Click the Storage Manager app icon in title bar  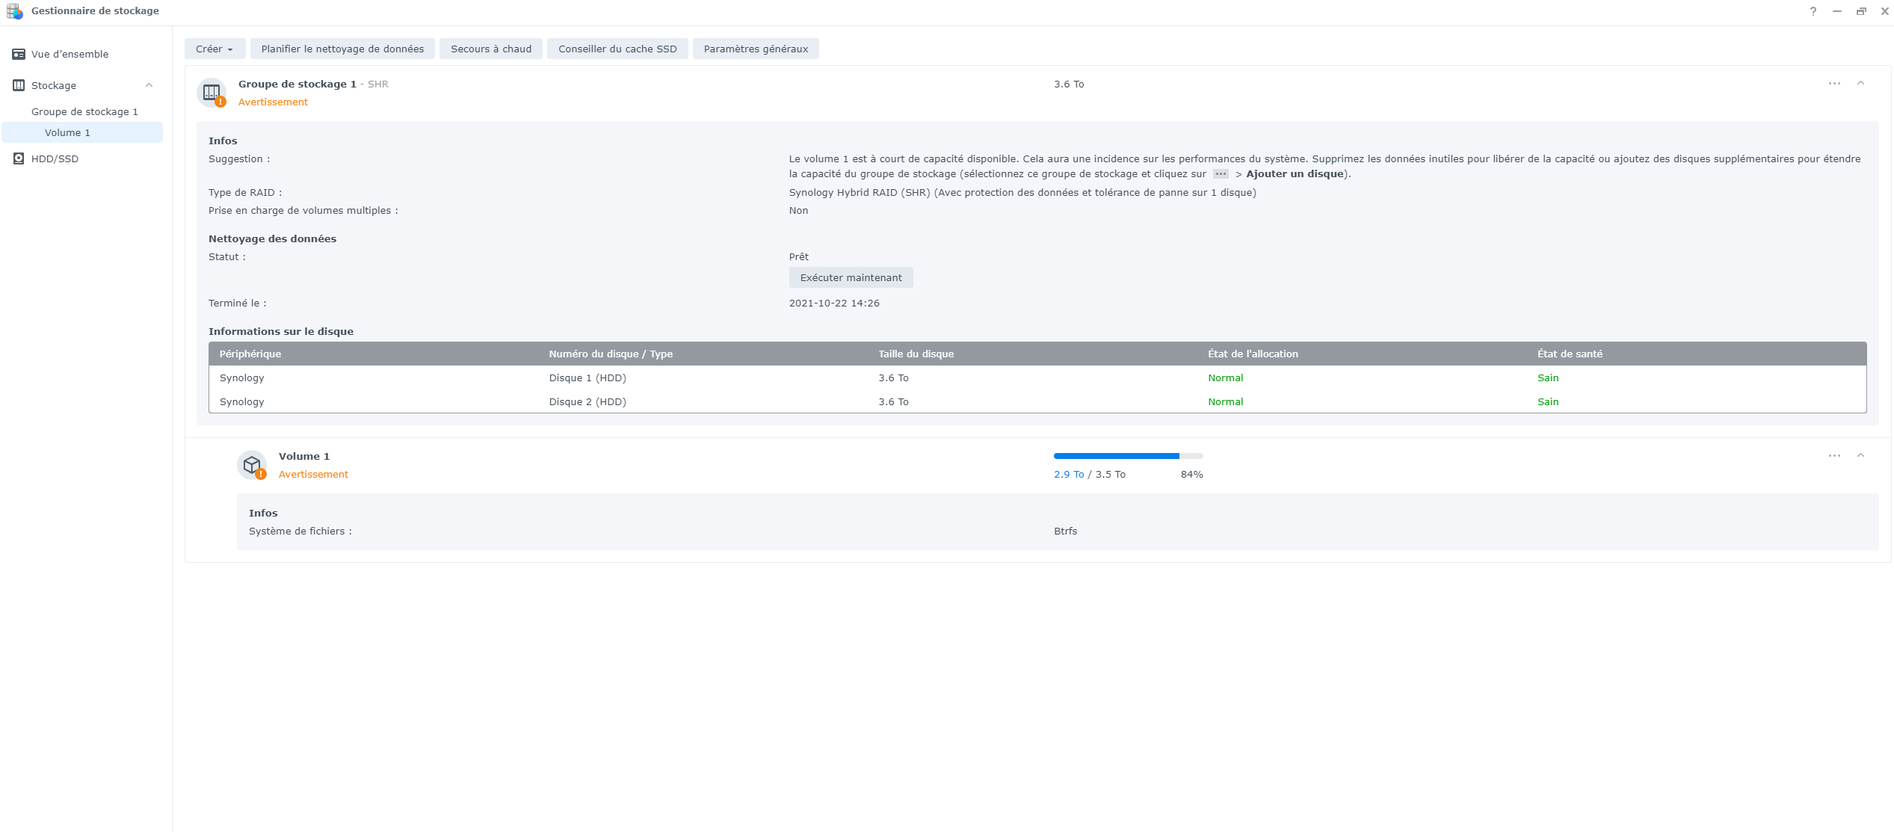14,11
